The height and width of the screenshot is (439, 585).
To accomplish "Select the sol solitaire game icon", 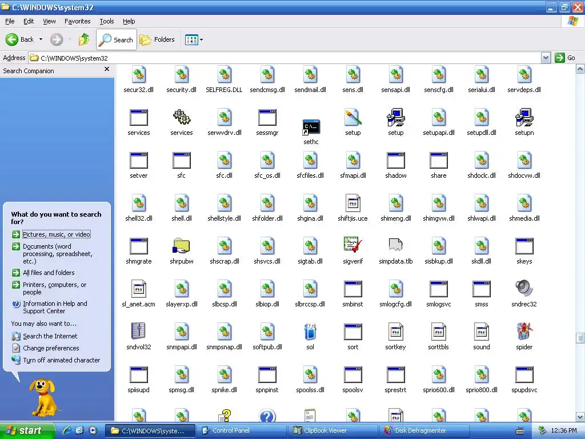I will coord(310,332).
